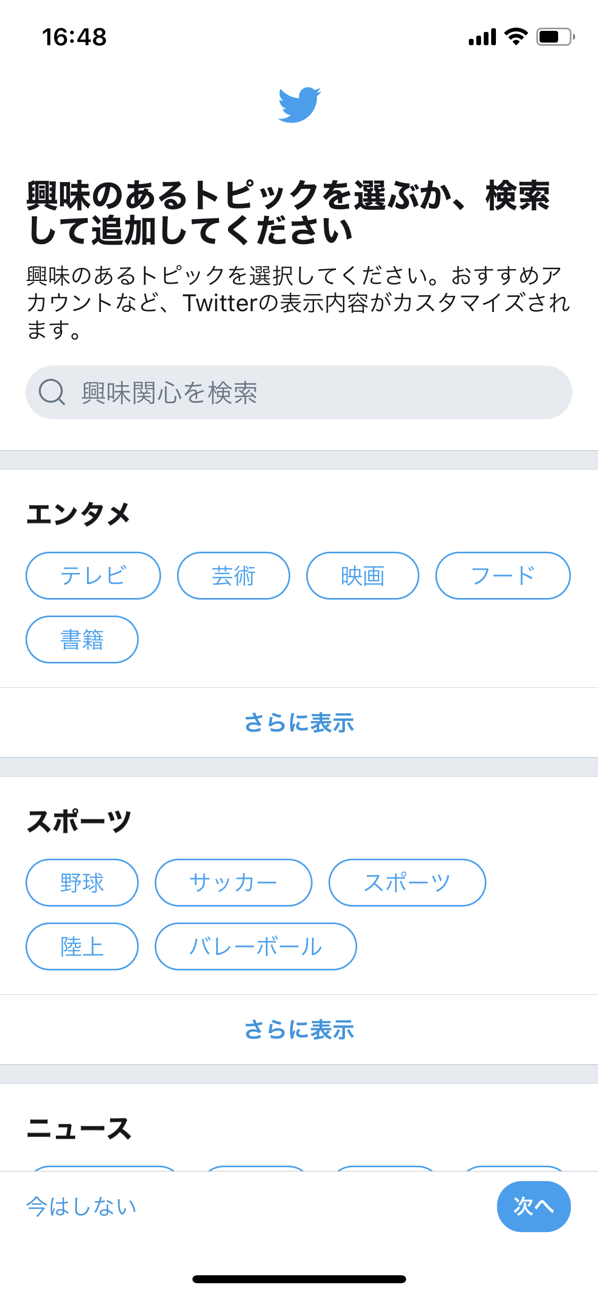This screenshot has width=598, height=1296.
Task: Choose the 書籍 topic chip
Action: pyautogui.click(x=82, y=639)
